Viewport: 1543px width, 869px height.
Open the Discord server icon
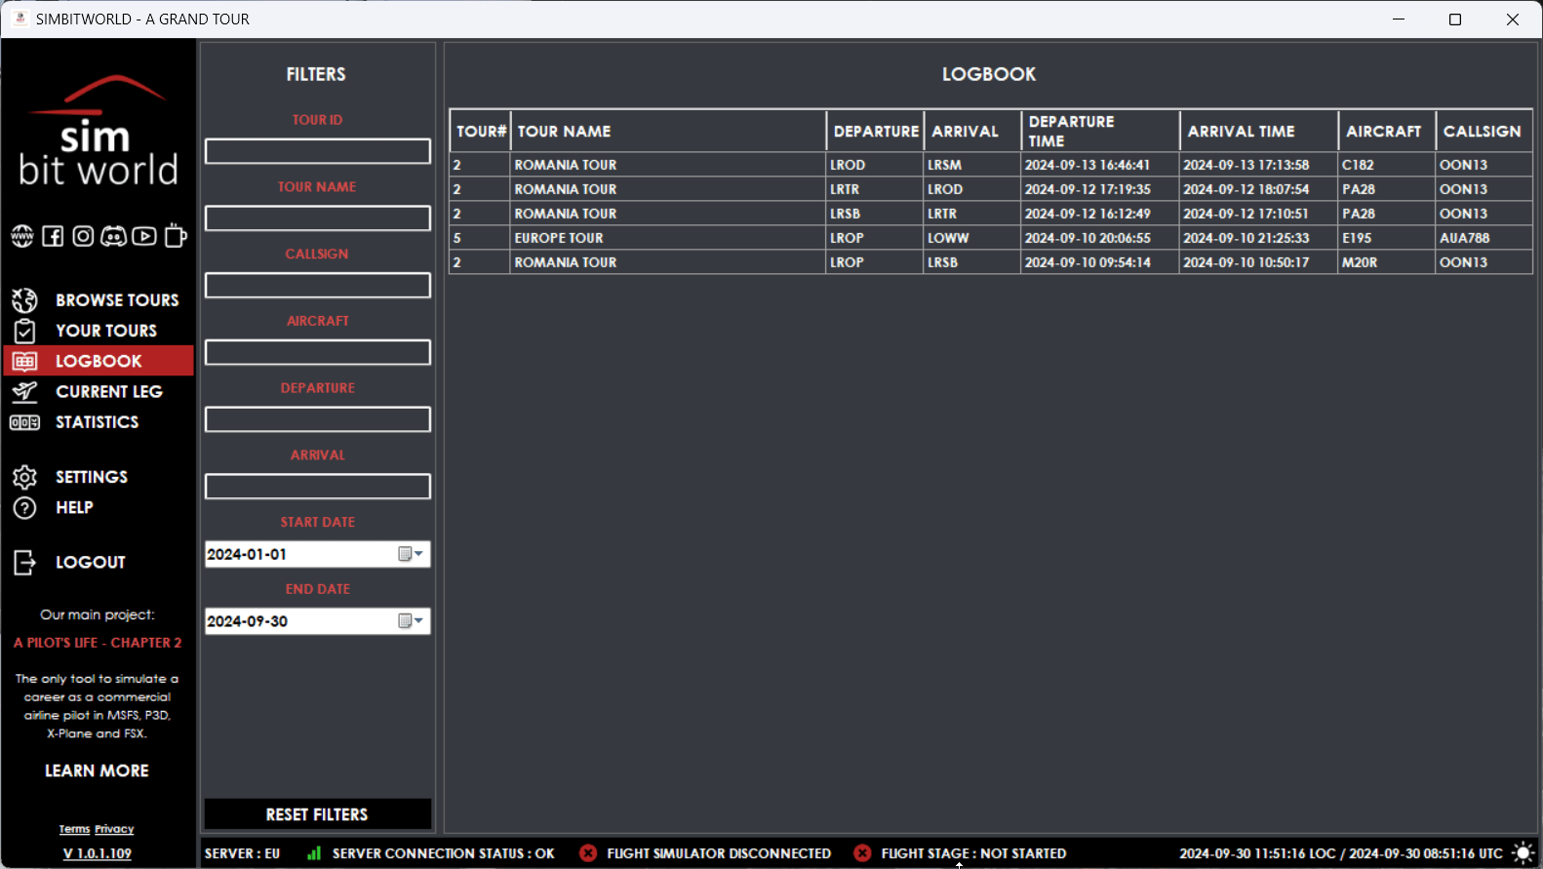click(x=114, y=236)
